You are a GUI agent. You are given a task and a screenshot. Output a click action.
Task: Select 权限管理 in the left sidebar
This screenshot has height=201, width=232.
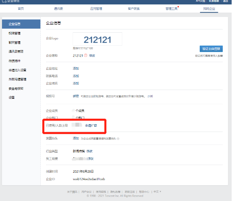tap(15, 33)
